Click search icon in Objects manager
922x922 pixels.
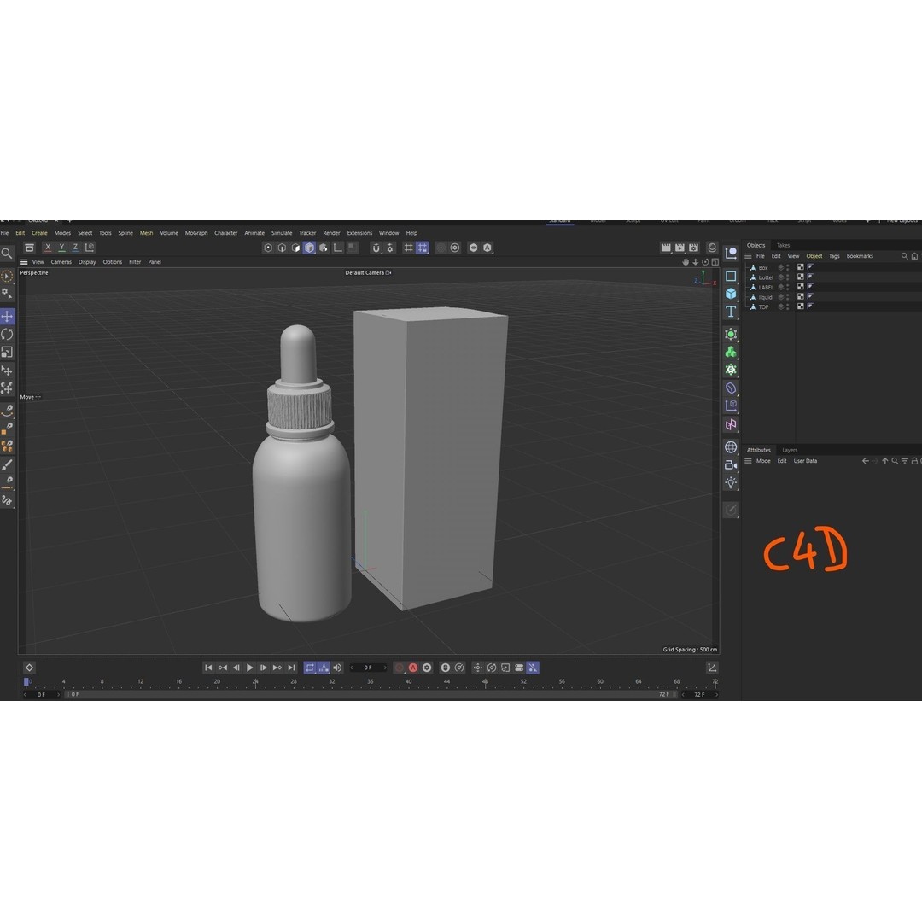[904, 256]
